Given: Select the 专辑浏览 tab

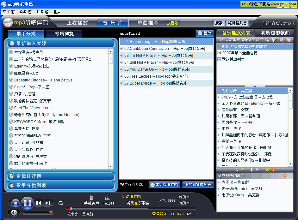Looking at the screenshot, I should pyautogui.click(x=64, y=33).
